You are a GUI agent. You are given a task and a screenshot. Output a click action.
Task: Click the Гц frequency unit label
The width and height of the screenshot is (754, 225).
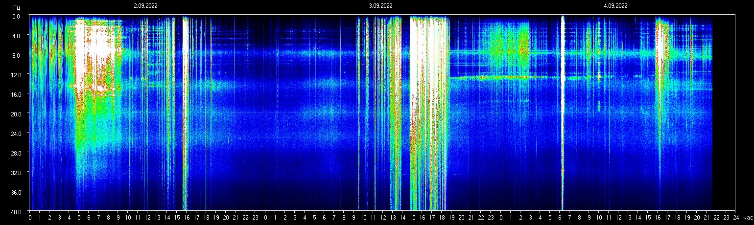17,7
